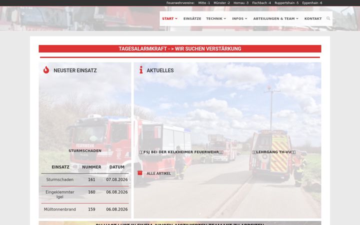This screenshot has height=225, width=360.
Task: Click the NUMMER column header
Action: click(91, 167)
